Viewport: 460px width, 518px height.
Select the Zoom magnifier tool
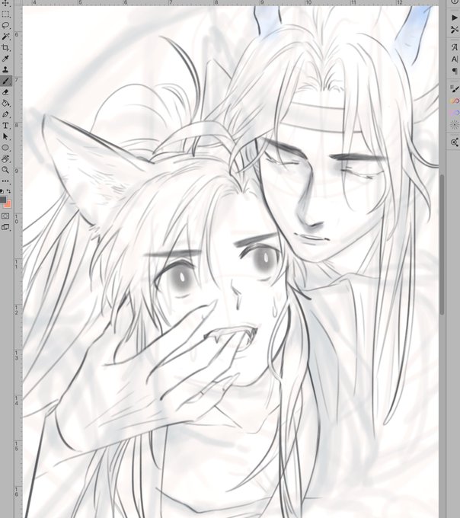pyautogui.click(x=5, y=170)
